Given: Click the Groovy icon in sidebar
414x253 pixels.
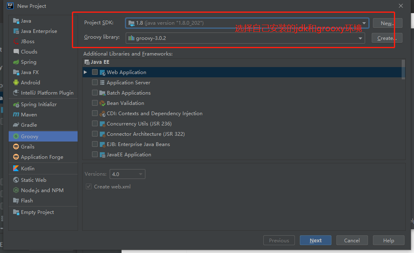Looking at the screenshot, I should coord(16,136).
